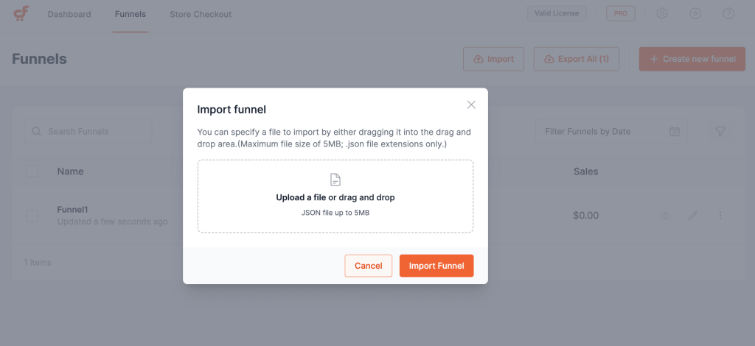The width and height of the screenshot is (755, 346).
Task: Preview Funnel1 with the eye icon
Action: coord(665,216)
